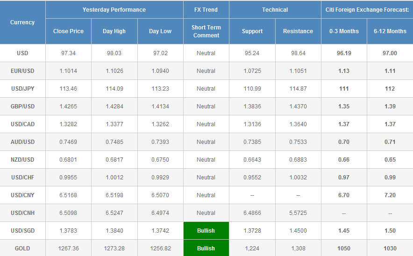
Task: Click USD resistance value 98.64
Action: click(x=298, y=53)
